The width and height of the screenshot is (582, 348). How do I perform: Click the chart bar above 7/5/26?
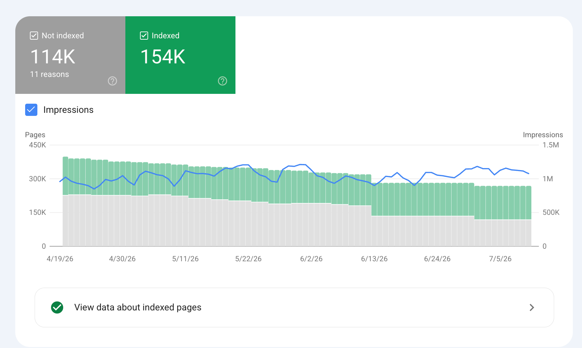tap(500, 216)
